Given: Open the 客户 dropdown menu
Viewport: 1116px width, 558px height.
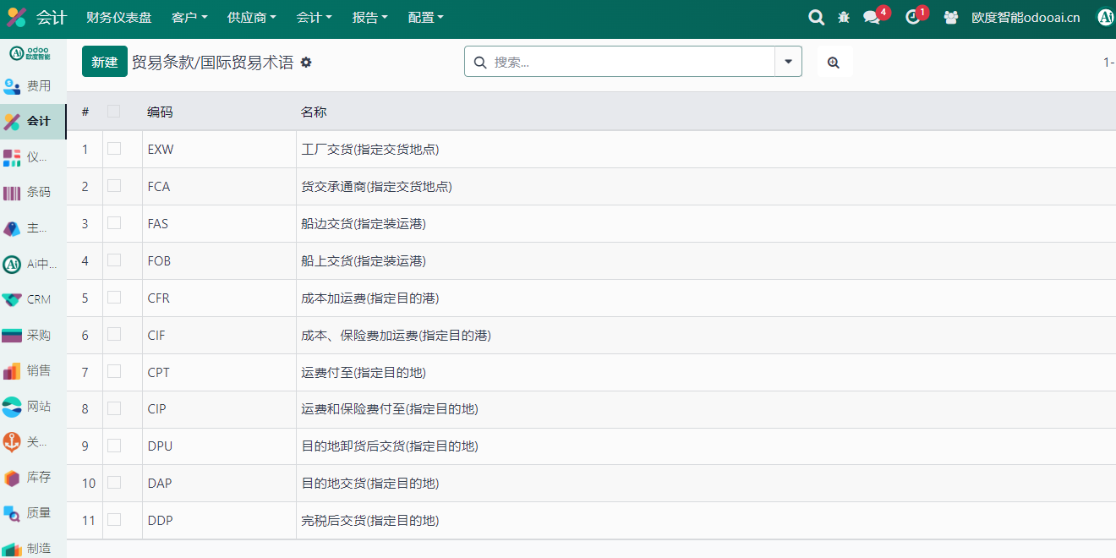Looking at the screenshot, I should coord(189,18).
